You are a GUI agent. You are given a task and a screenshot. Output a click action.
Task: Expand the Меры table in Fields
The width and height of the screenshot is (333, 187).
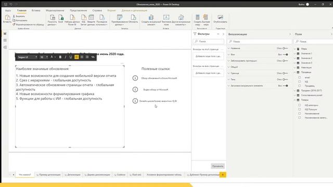(295, 49)
